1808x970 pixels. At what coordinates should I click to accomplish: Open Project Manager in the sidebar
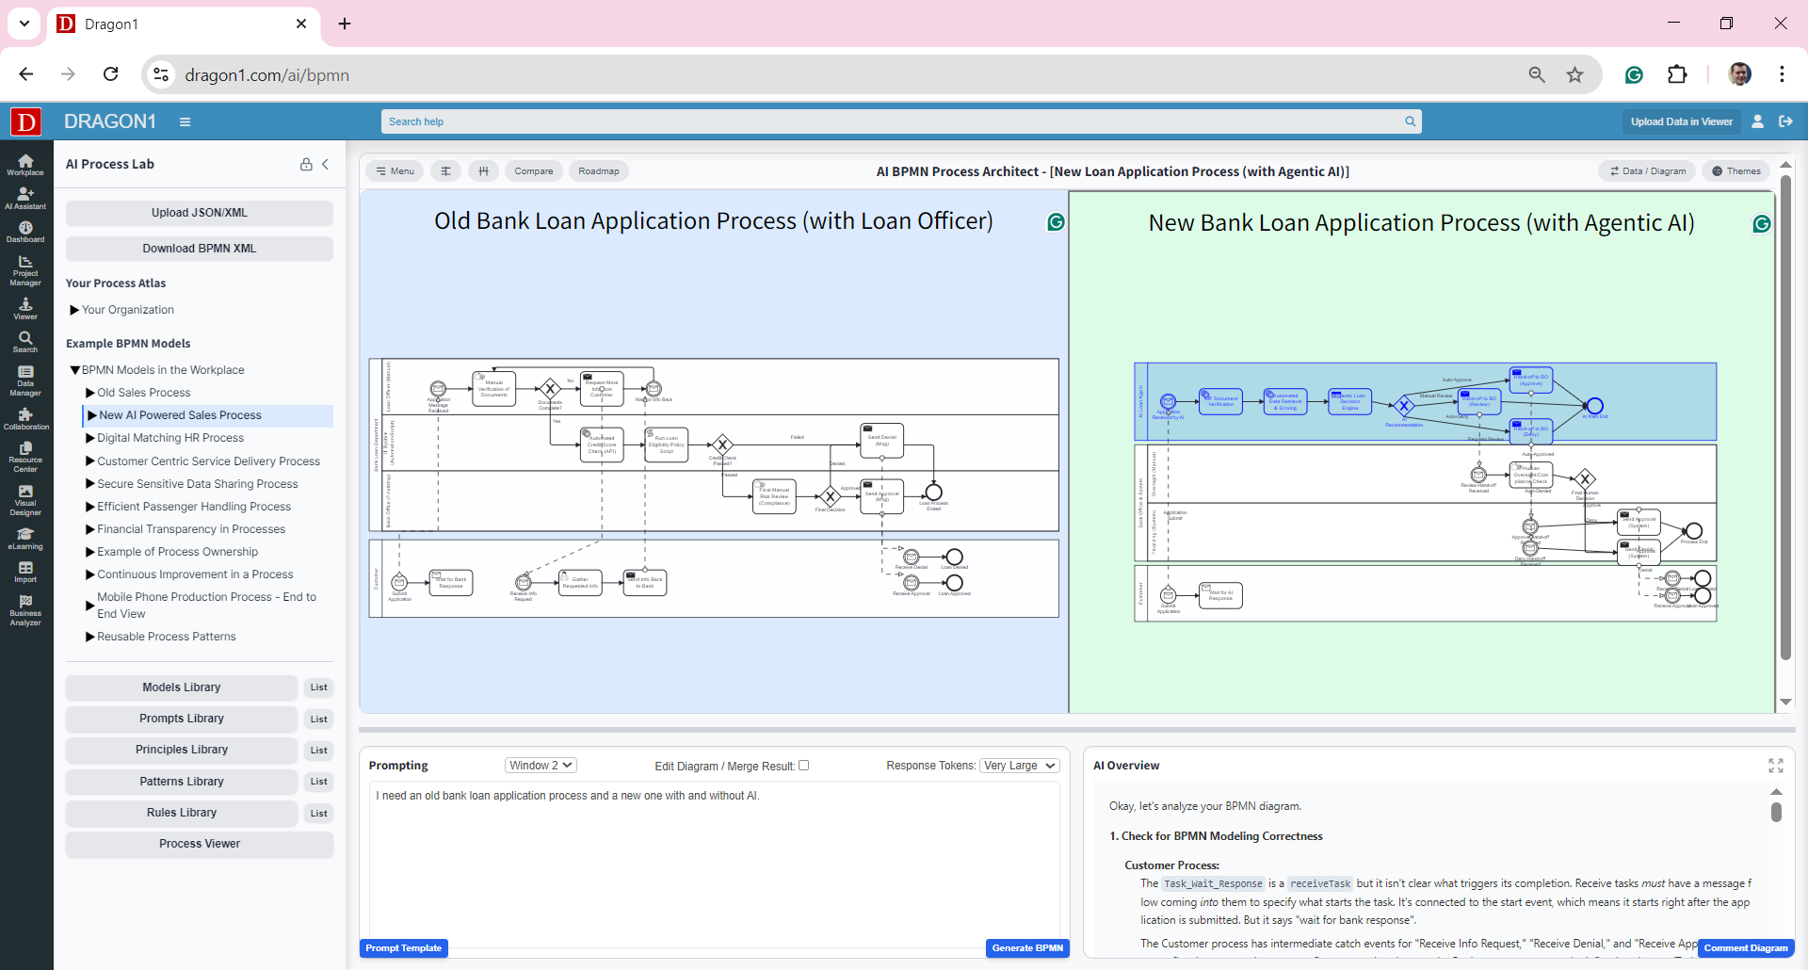pyautogui.click(x=25, y=270)
